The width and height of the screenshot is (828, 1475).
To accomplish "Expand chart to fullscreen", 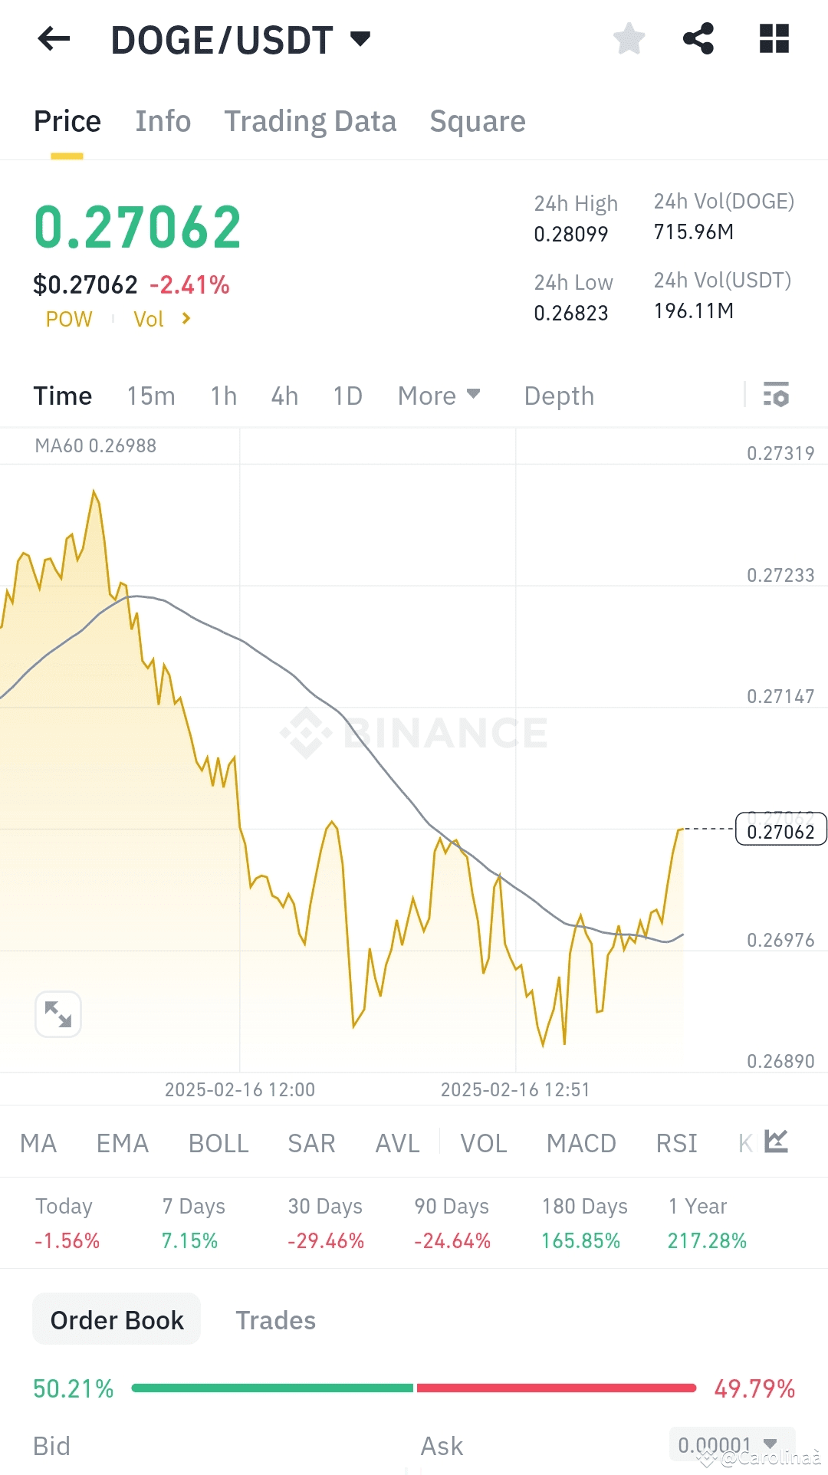I will click(58, 1014).
